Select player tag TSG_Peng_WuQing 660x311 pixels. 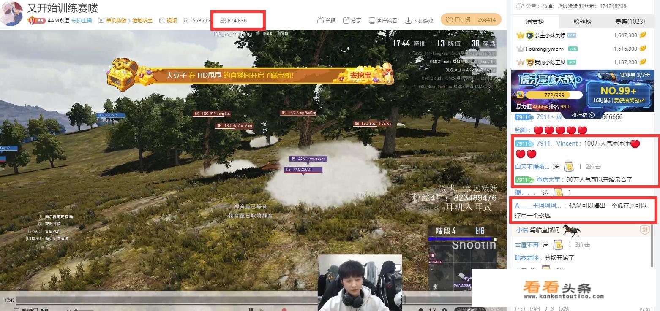click(x=298, y=113)
